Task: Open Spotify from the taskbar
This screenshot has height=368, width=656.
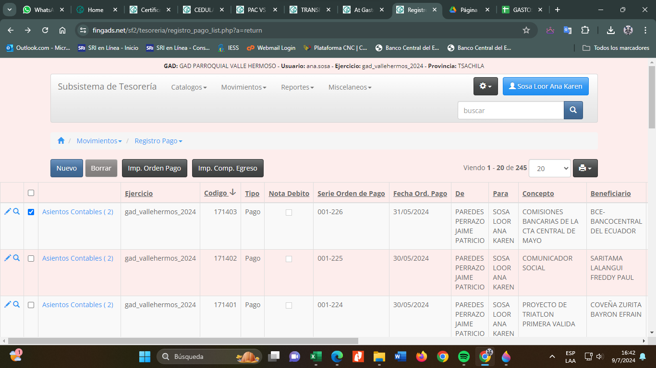Action: tap(463, 356)
